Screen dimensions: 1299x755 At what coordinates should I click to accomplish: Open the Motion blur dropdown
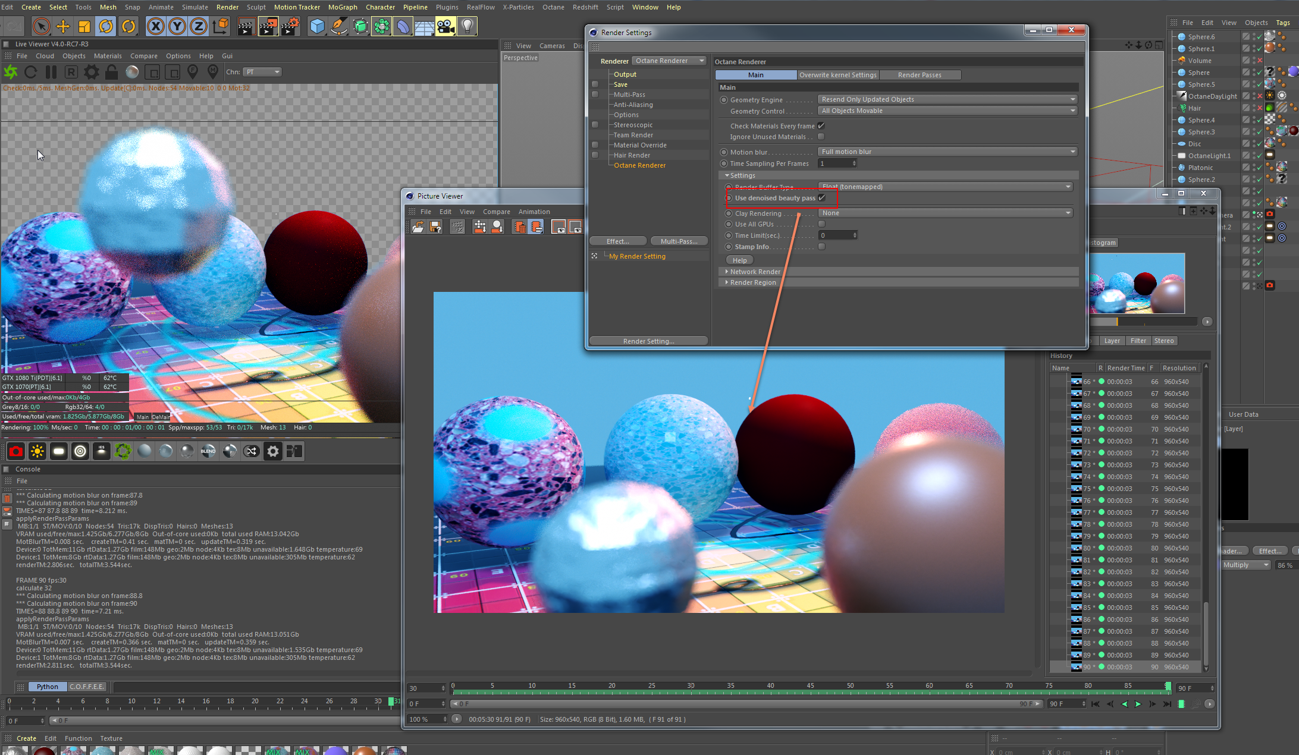(947, 152)
